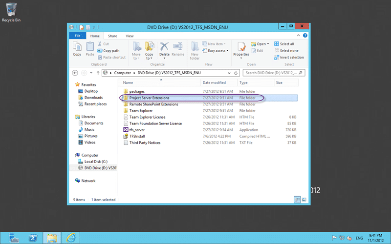Image resolution: width=391 pixels, height=244 pixels.
Task: Switch to the Share ribbon tab
Action: [112, 36]
